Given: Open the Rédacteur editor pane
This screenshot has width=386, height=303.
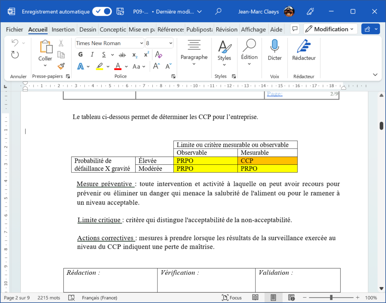Looking at the screenshot, I should click(x=304, y=50).
